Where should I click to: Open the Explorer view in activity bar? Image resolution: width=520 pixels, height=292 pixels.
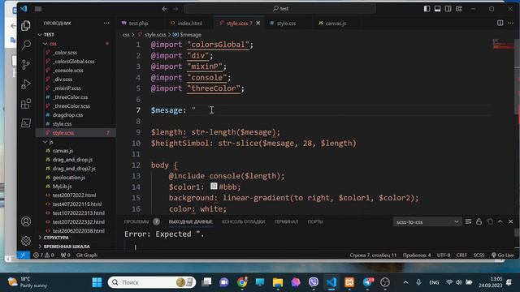pyautogui.click(x=26, y=25)
